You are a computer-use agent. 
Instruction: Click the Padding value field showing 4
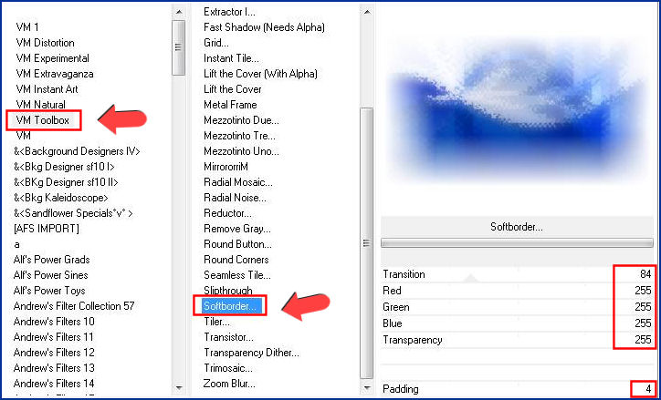click(644, 389)
